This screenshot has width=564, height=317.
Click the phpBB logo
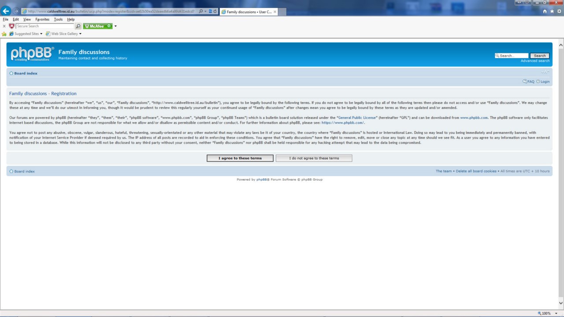tap(33, 54)
